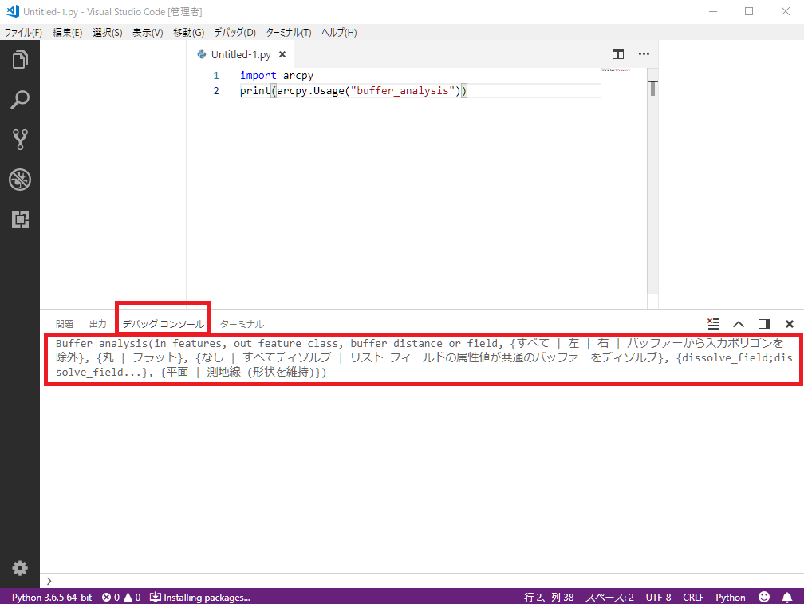The image size is (804, 604).
Task: Clear the debug console output
Action: tap(713, 323)
